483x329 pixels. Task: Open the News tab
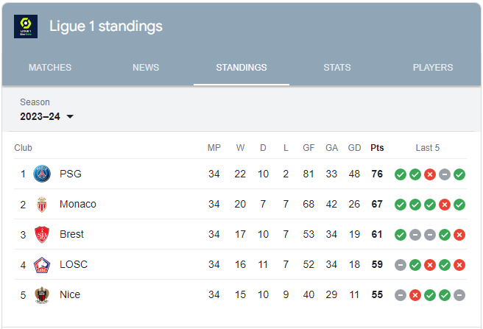tap(146, 68)
